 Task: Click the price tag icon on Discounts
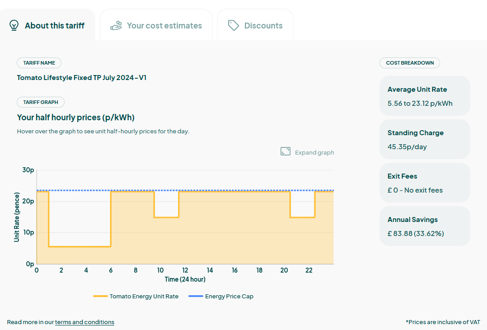coord(233,25)
